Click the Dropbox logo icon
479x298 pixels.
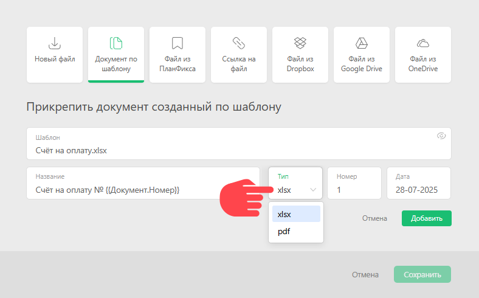click(x=300, y=43)
